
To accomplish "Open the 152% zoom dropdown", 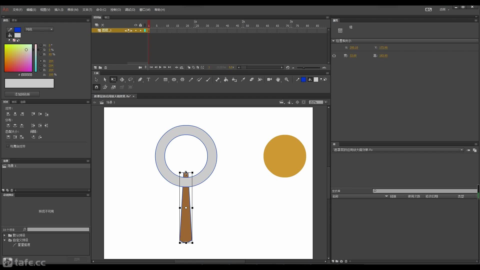I will pos(326,102).
